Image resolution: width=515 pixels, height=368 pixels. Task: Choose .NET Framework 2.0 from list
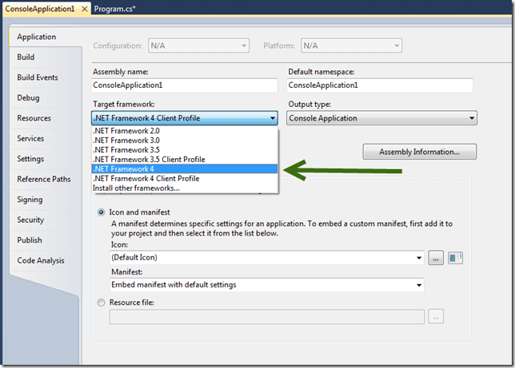185,131
